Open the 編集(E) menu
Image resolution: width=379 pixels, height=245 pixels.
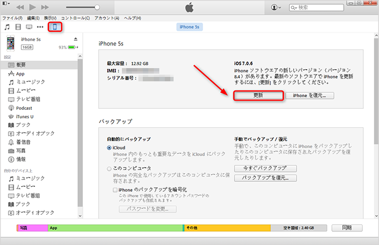(33, 18)
